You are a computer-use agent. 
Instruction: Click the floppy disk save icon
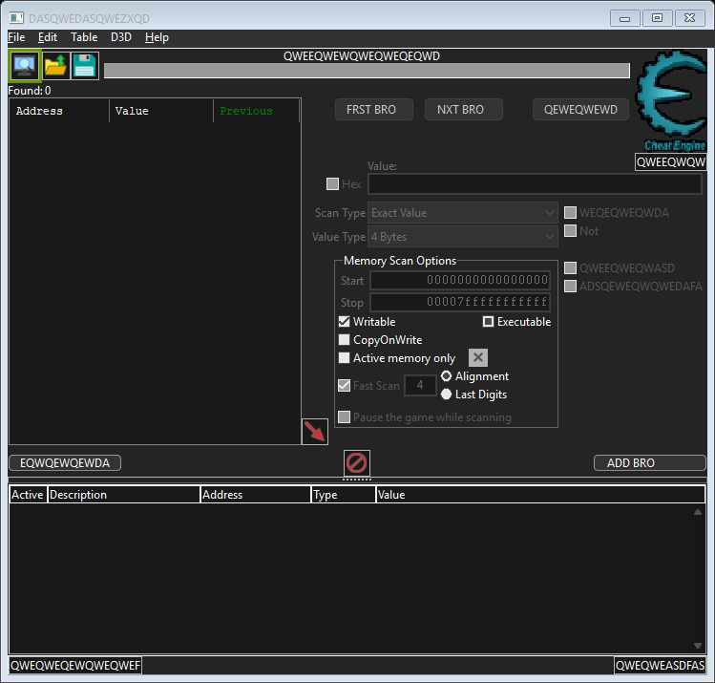pos(85,66)
